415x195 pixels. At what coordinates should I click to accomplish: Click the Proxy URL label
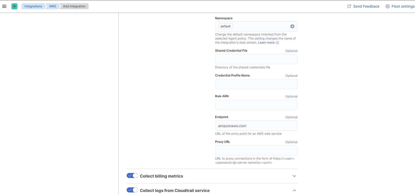coord(223,142)
